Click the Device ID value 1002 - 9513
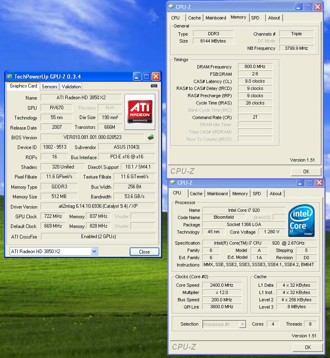Viewport: 330px width, 358px height. 55,147
